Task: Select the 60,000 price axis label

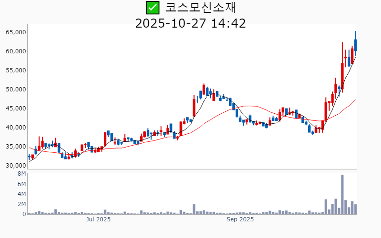Action: 15,51
